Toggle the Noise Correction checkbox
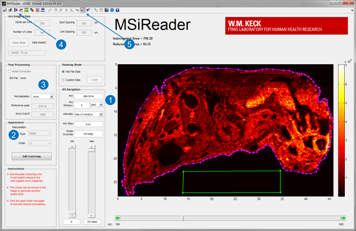This screenshot has height=231, width=356. pos(11,71)
